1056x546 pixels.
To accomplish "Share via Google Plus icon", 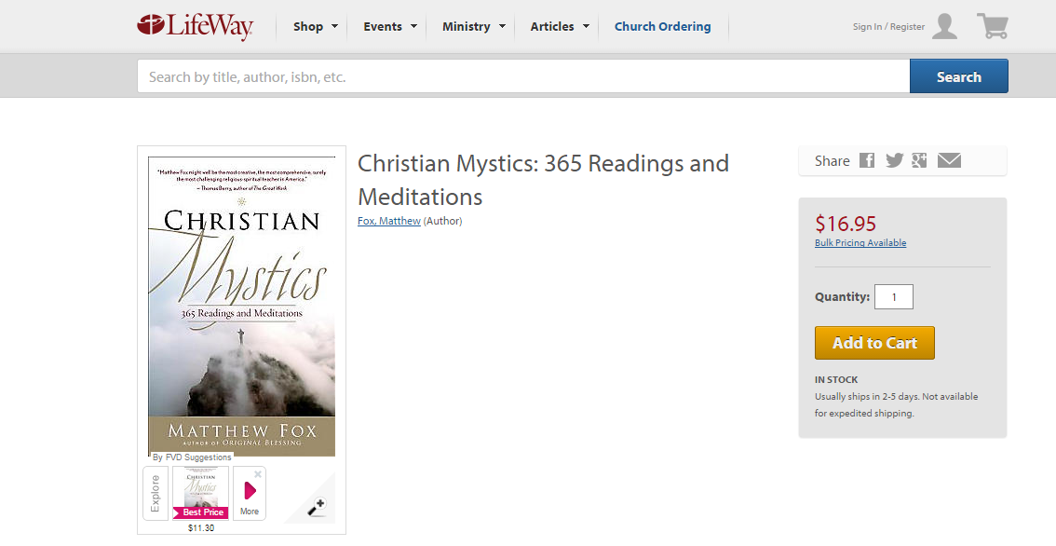I will click(x=919, y=160).
